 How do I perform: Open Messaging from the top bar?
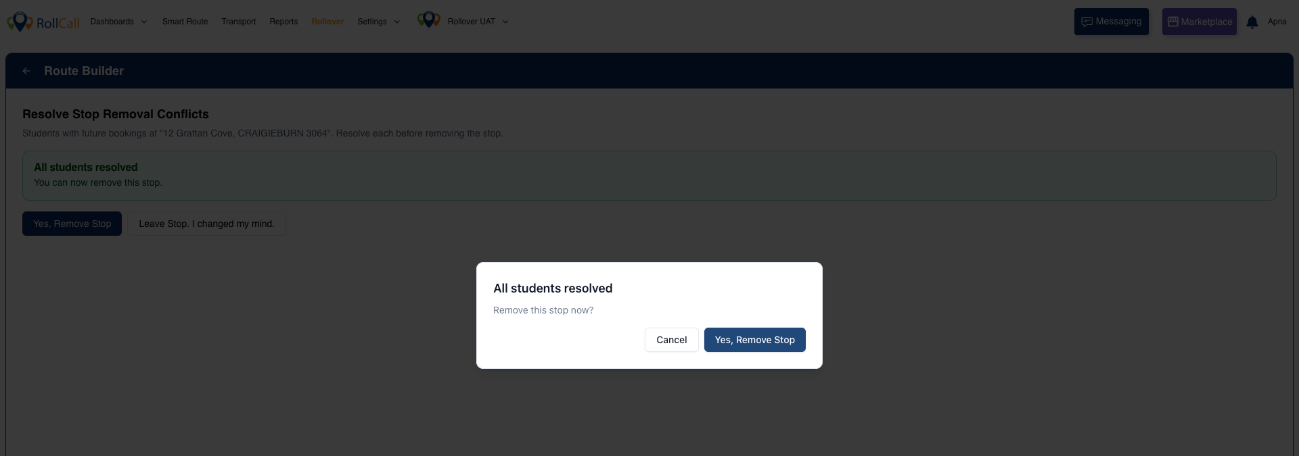click(1111, 22)
